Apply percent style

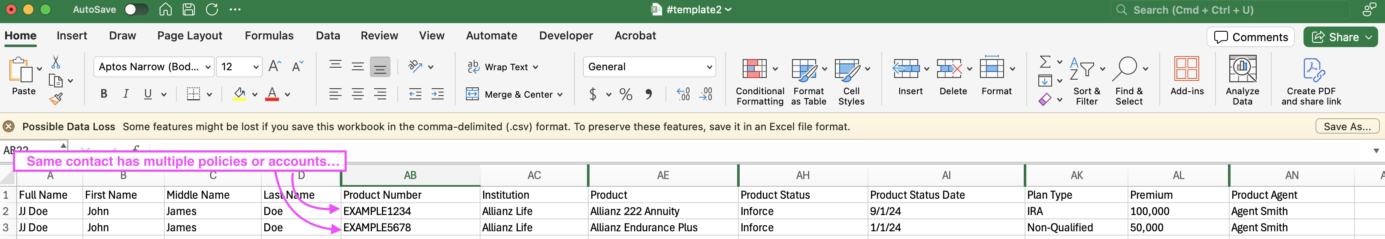coord(626,94)
